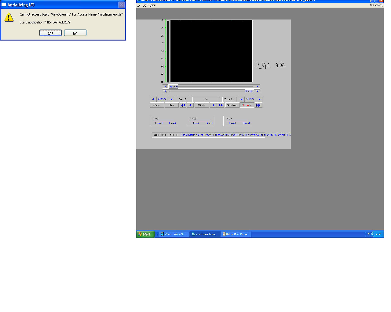Click Yes to start HISTDATA.EXE
Screen dimensions: 391x312
click(50, 33)
